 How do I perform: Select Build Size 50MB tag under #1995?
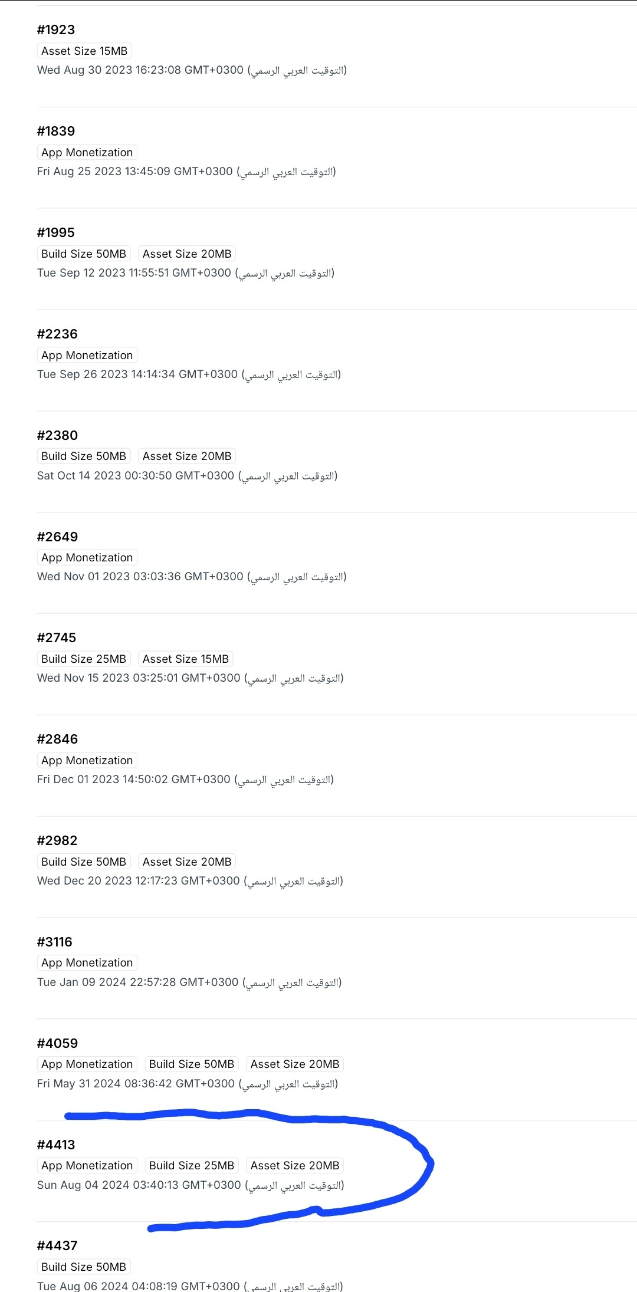(x=84, y=254)
